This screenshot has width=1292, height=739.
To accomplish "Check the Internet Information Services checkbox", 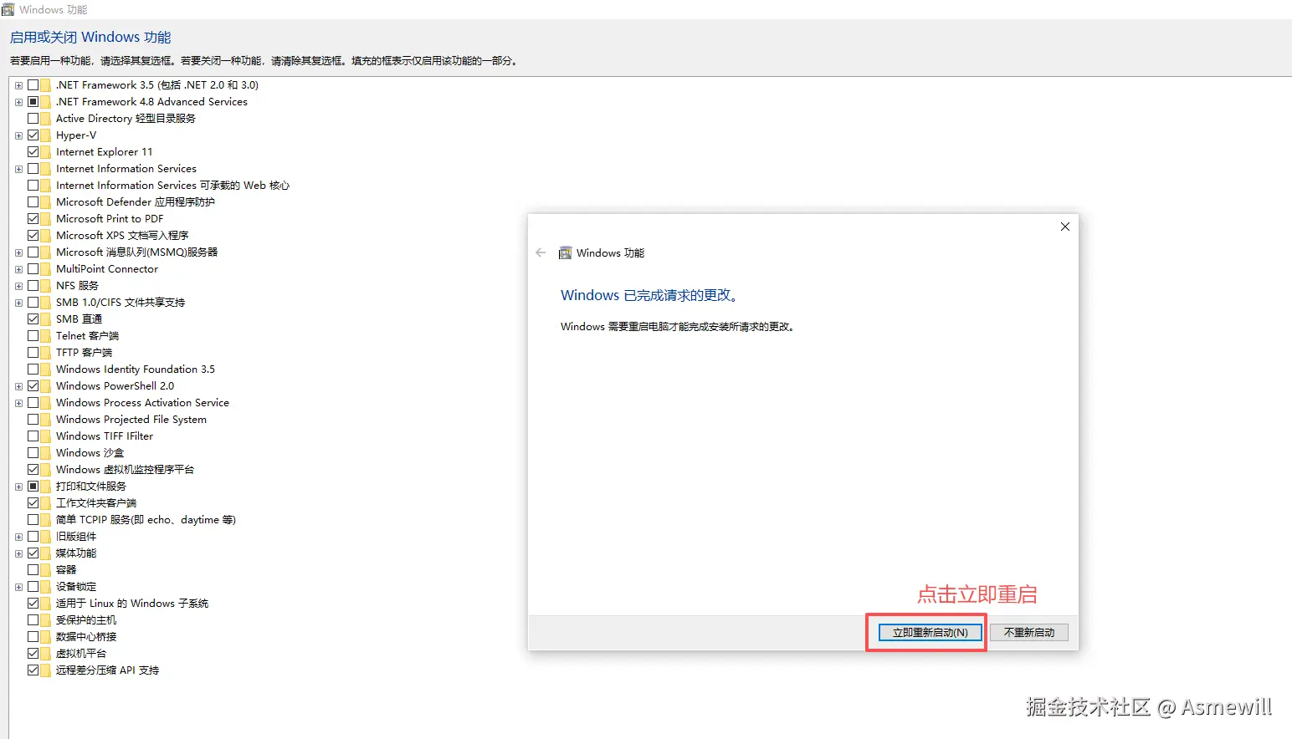I will (33, 169).
